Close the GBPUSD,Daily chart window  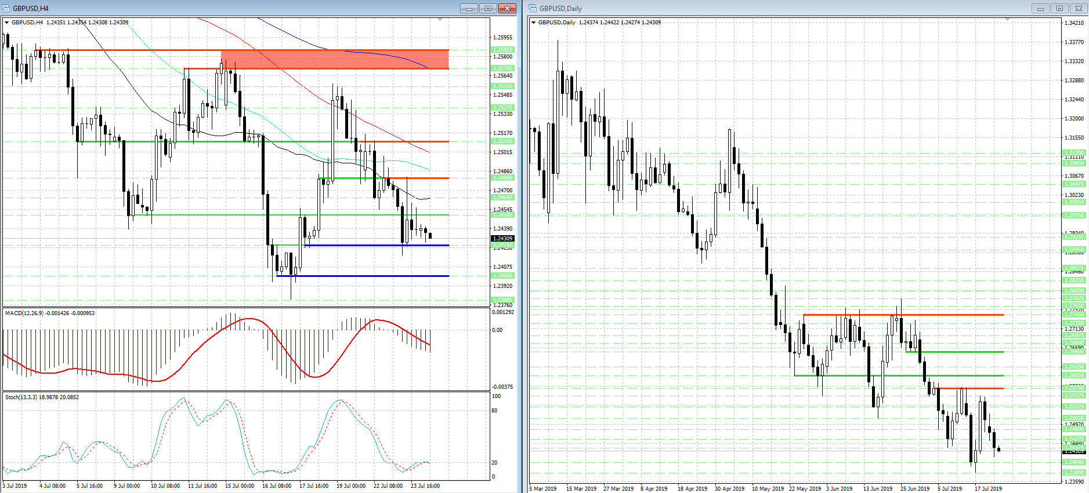click(x=1079, y=8)
